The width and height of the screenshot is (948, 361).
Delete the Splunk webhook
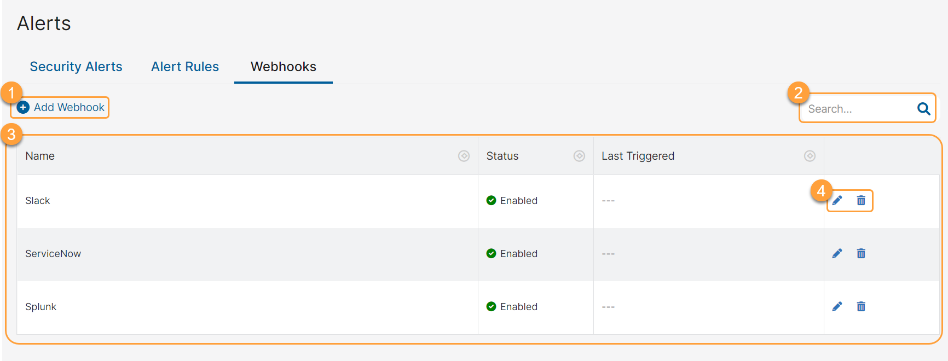coord(861,306)
